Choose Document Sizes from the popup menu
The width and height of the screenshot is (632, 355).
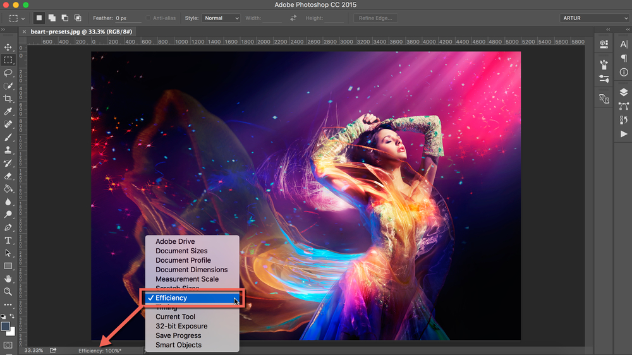183,251
